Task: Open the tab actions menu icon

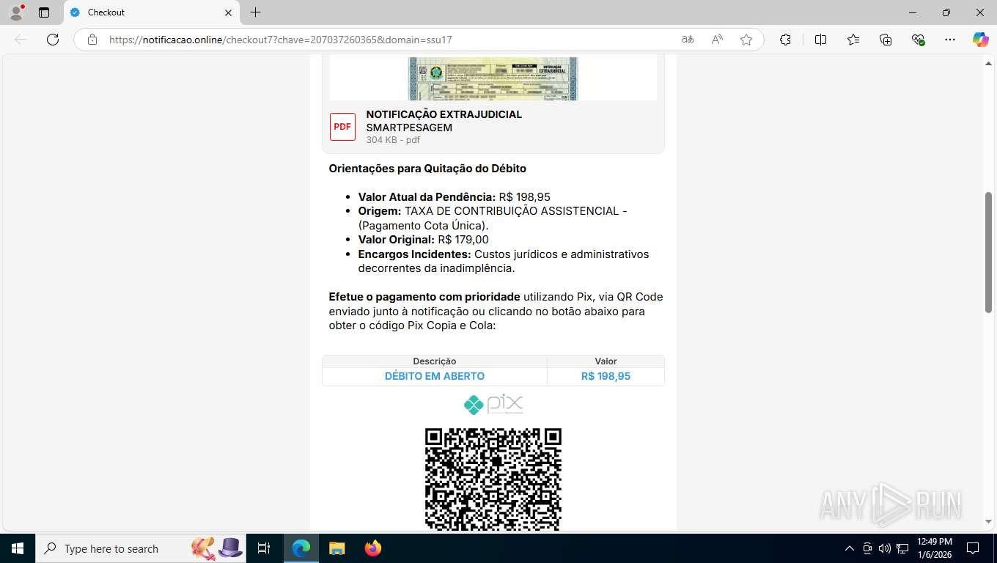Action: pyautogui.click(x=44, y=12)
